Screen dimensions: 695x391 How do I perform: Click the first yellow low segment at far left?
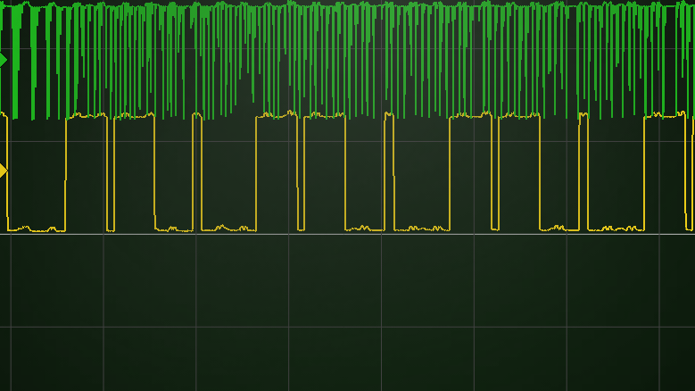click(x=36, y=229)
